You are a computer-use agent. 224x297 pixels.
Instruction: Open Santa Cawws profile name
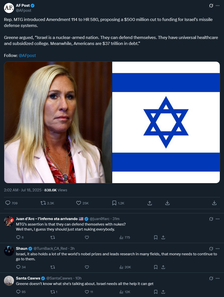(x=28, y=278)
